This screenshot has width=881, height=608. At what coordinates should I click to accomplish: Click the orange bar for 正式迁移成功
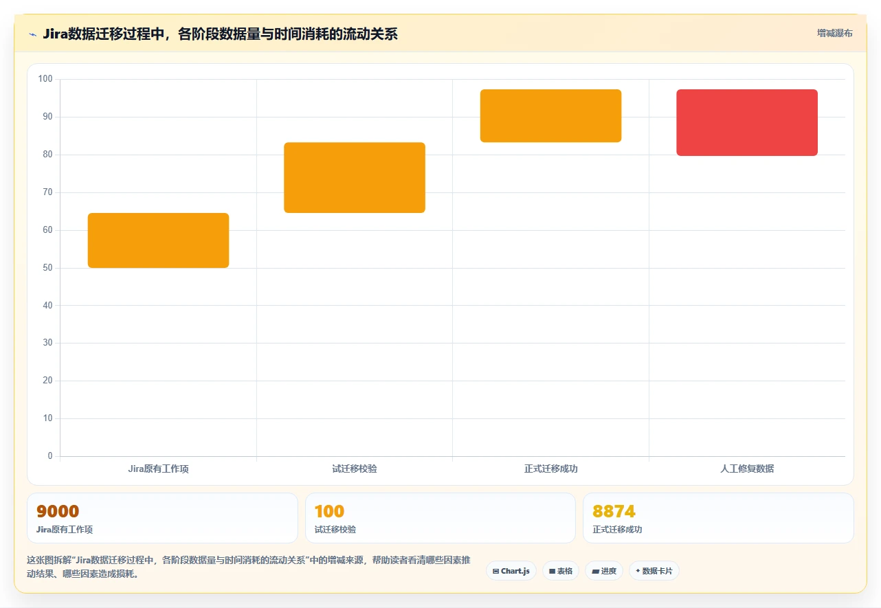pyautogui.click(x=550, y=115)
